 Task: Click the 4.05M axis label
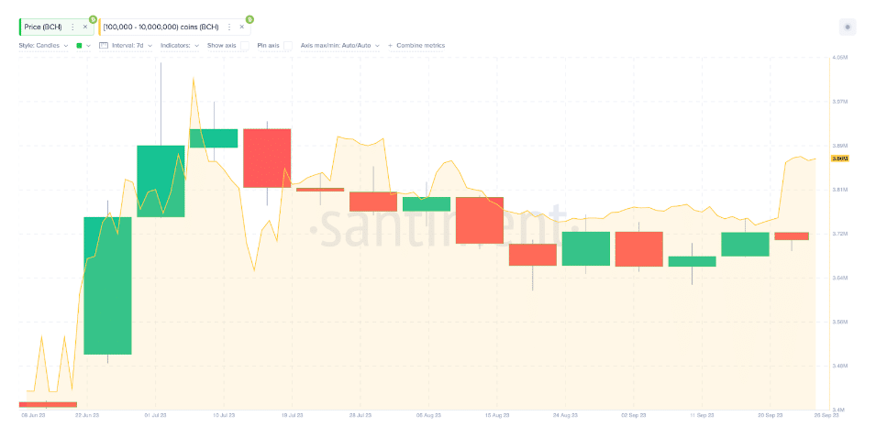tap(839, 58)
